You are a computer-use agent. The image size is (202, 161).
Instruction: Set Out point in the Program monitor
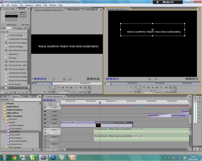[135, 88]
